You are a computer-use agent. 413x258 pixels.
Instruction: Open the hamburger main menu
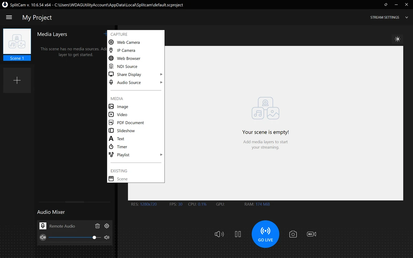[9, 17]
